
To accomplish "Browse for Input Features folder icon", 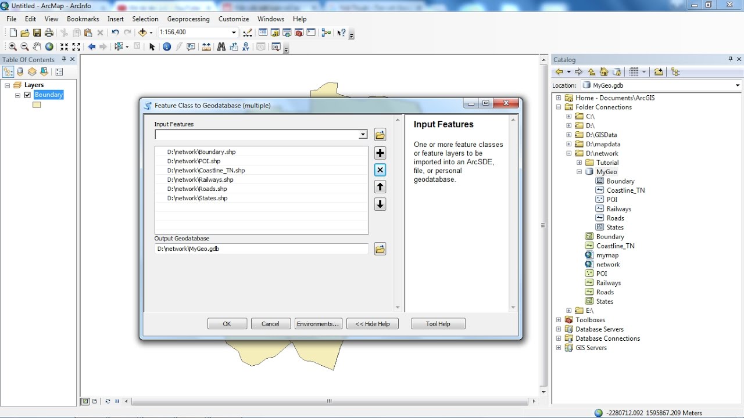I will pyautogui.click(x=380, y=135).
